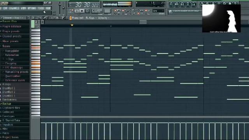
Task: Click the main volume slider knob
Action: click(x=60, y=4)
